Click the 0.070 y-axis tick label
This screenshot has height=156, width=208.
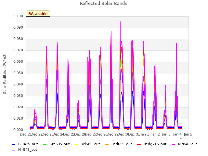pyautogui.click(x=18, y=50)
